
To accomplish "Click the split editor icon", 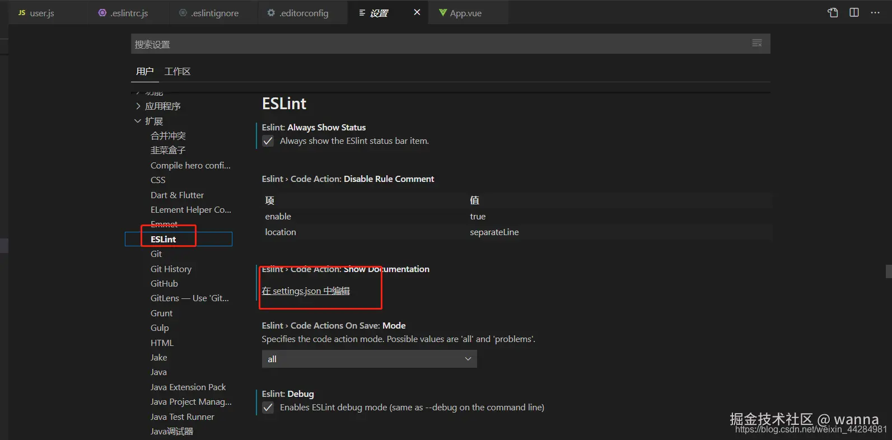I will (x=854, y=13).
